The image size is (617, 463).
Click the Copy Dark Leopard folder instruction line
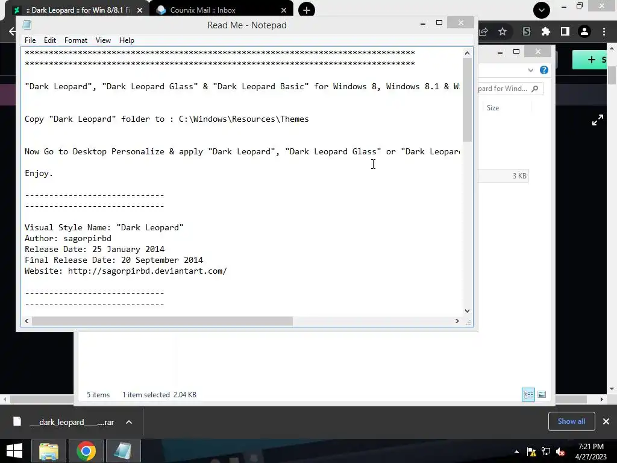(166, 119)
